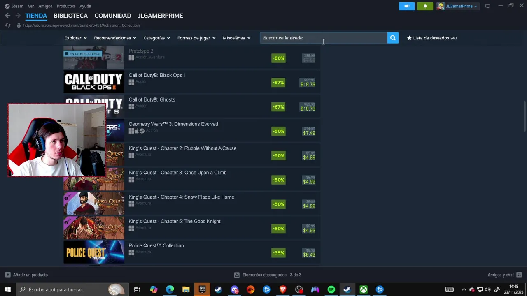Click the search magnifier button
The height and width of the screenshot is (296, 527).
pyautogui.click(x=393, y=38)
